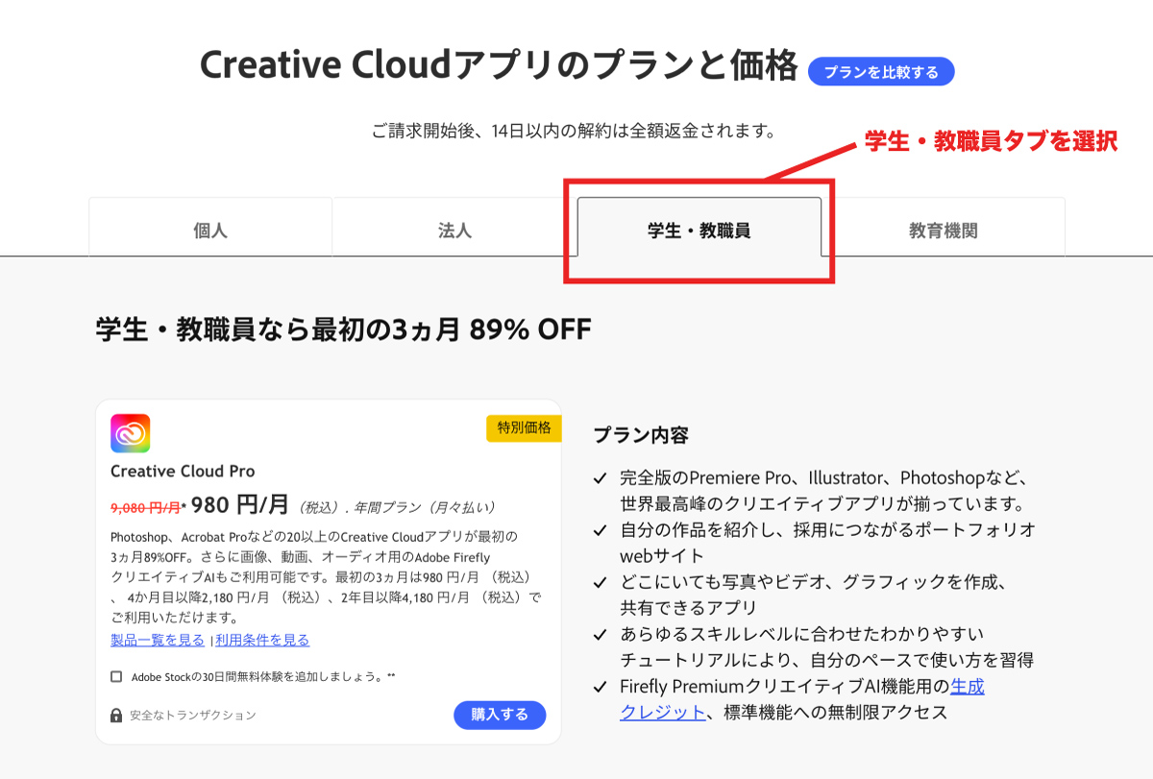Click the Creative Cloud Pro plan title
The image size is (1153, 779).
pyautogui.click(x=183, y=472)
